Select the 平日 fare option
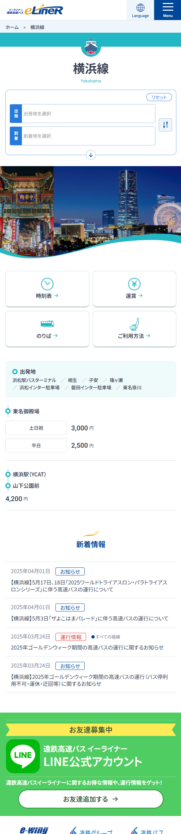The height and width of the screenshot is (834, 181). (36, 445)
